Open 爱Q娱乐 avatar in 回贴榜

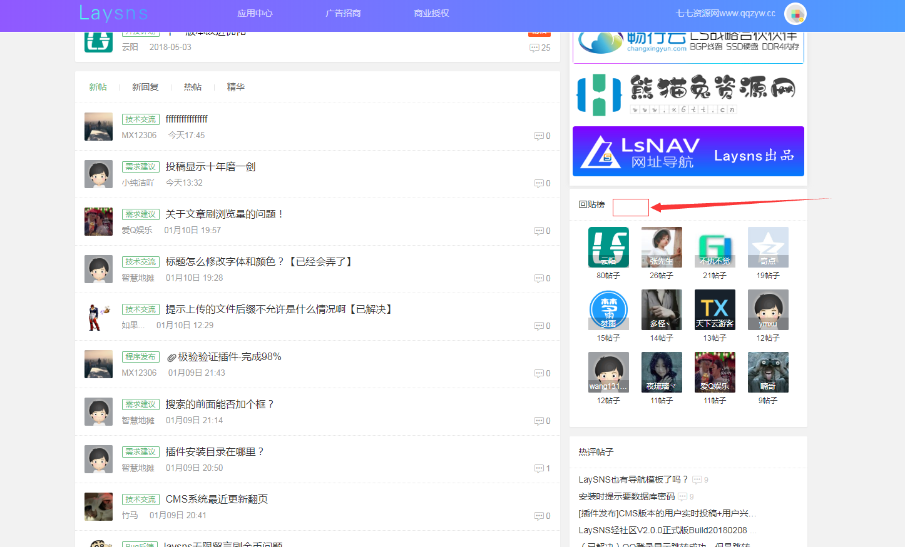tap(715, 372)
